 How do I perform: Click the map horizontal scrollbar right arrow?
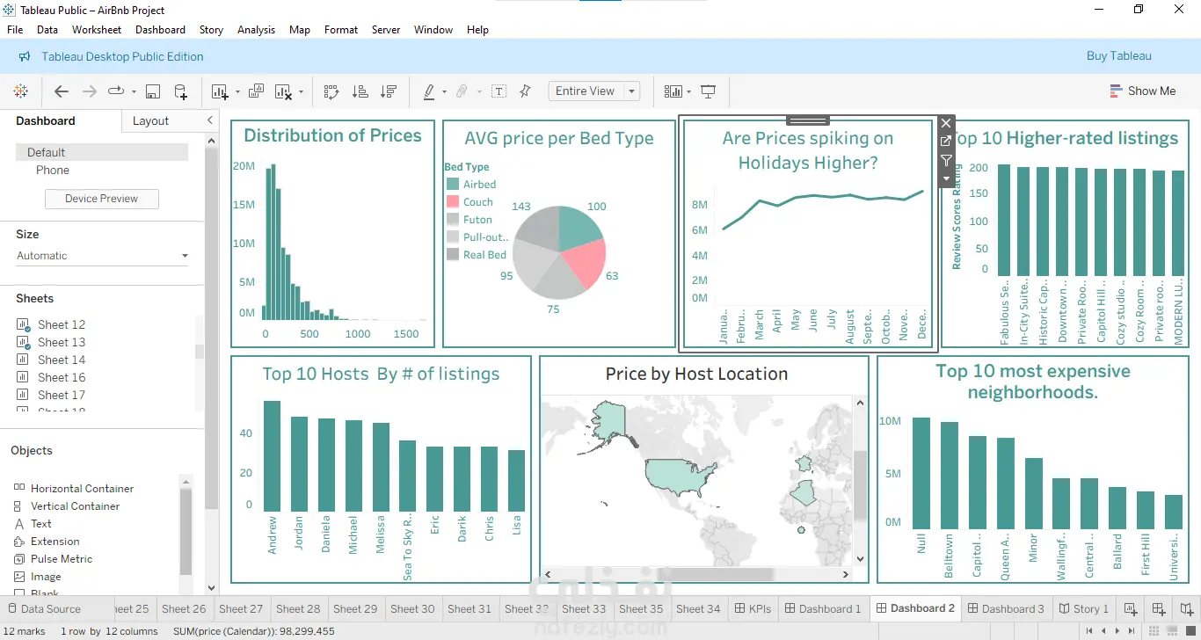(x=846, y=574)
